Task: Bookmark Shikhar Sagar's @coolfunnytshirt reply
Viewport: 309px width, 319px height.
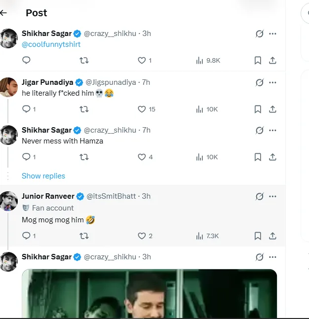Action: [x=258, y=61]
